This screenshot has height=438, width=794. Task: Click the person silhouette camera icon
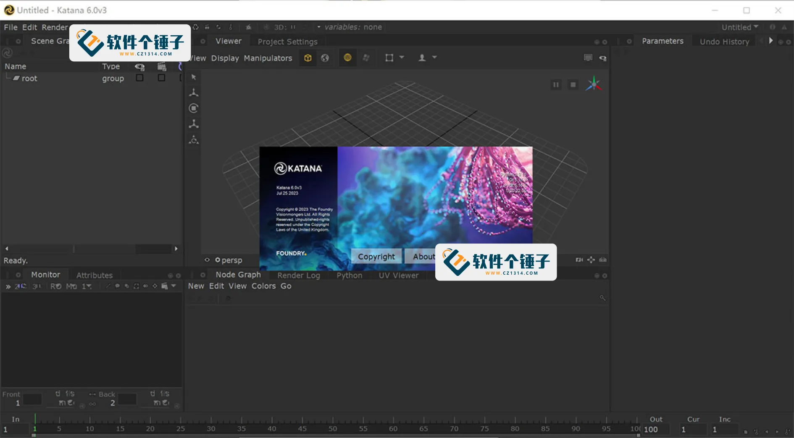422,58
